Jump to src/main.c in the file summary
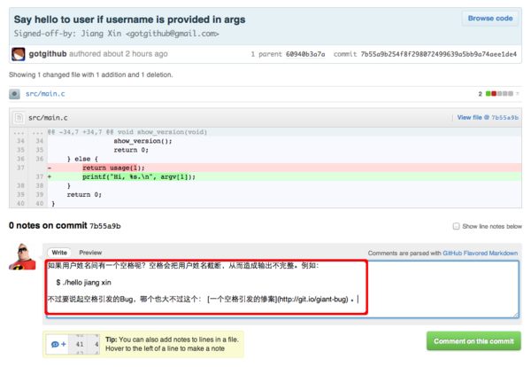Image resolution: width=531 pixels, height=367 pixels. tap(45, 94)
